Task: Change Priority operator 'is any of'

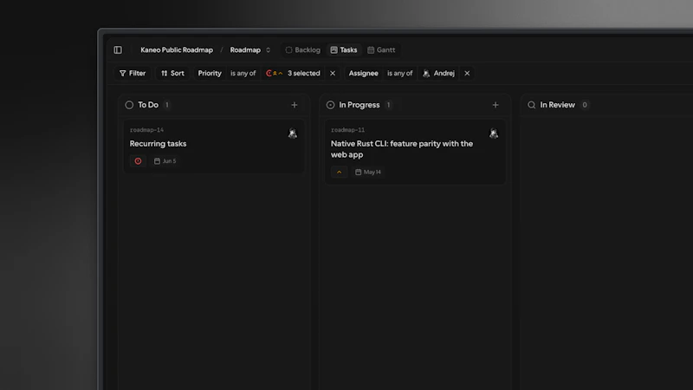Action: pos(243,74)
